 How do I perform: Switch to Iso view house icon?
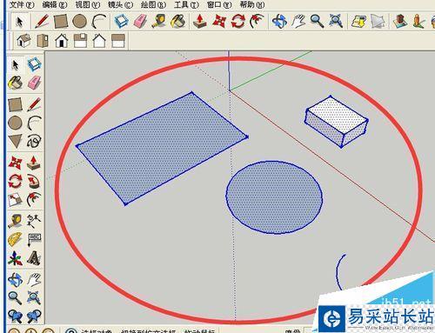click(23, 41)
